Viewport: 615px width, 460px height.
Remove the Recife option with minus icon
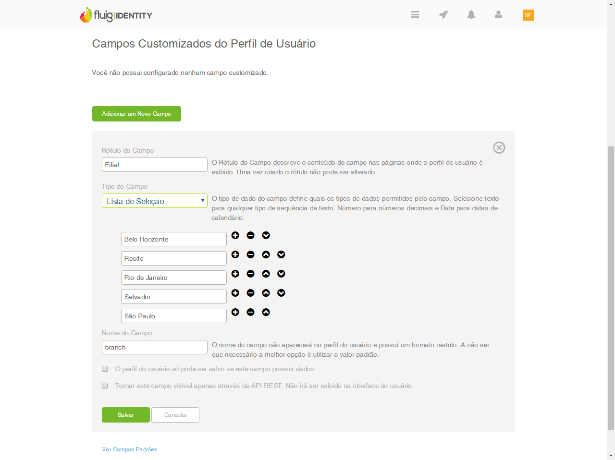coord(251,254)
